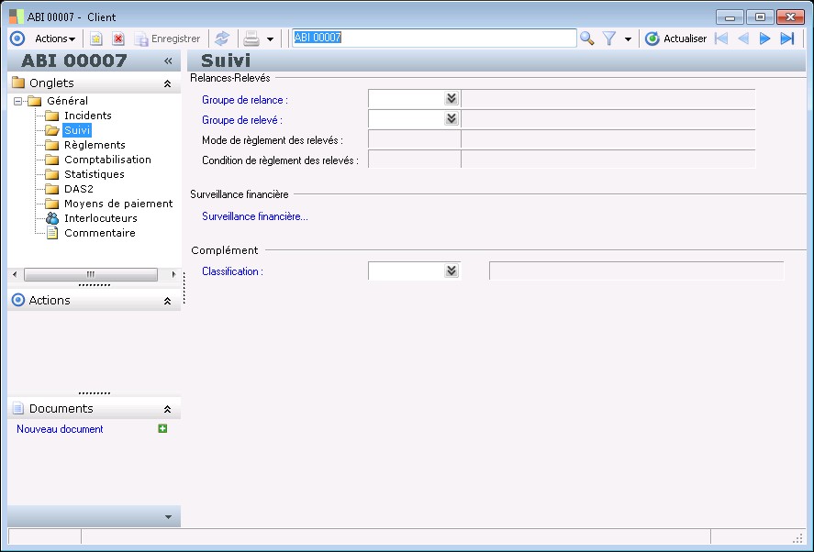The width and height of the screenshot is (814, 552).
Task: Collapse the Onglets section
Action: [x=167, y=83]
